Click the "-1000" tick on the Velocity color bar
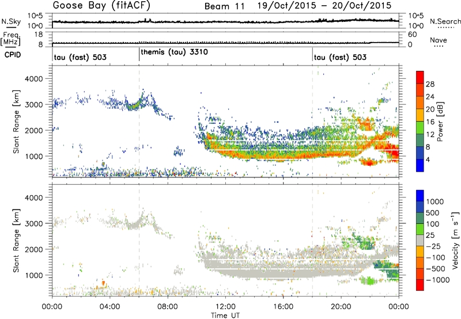 [438, 280]
